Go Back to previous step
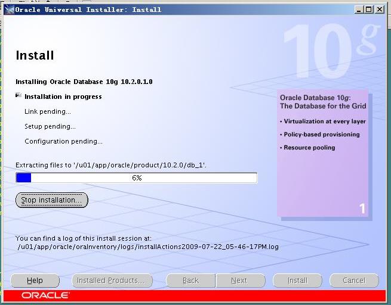 [191, 281]
